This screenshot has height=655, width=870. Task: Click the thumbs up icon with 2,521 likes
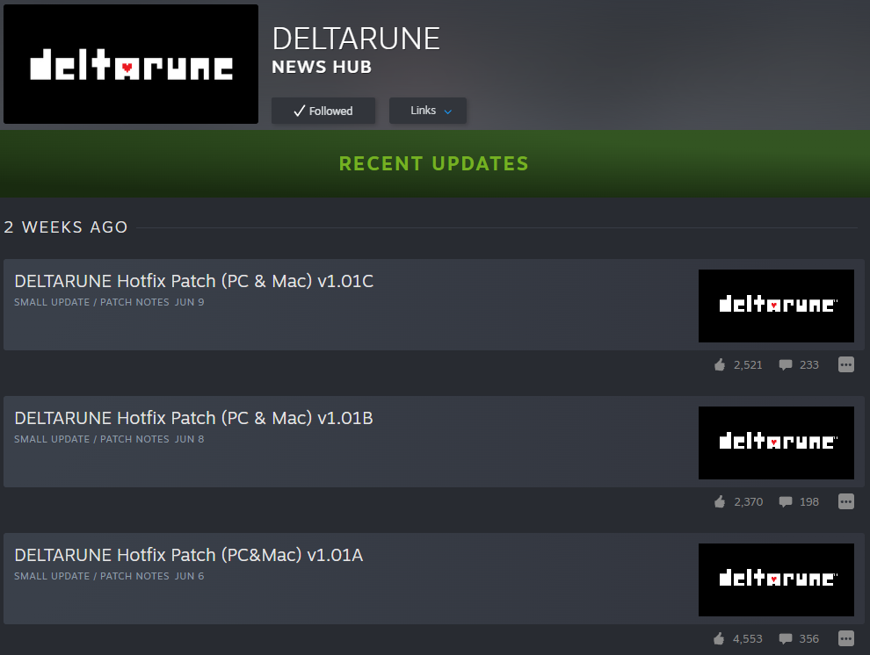pos(720,364)
